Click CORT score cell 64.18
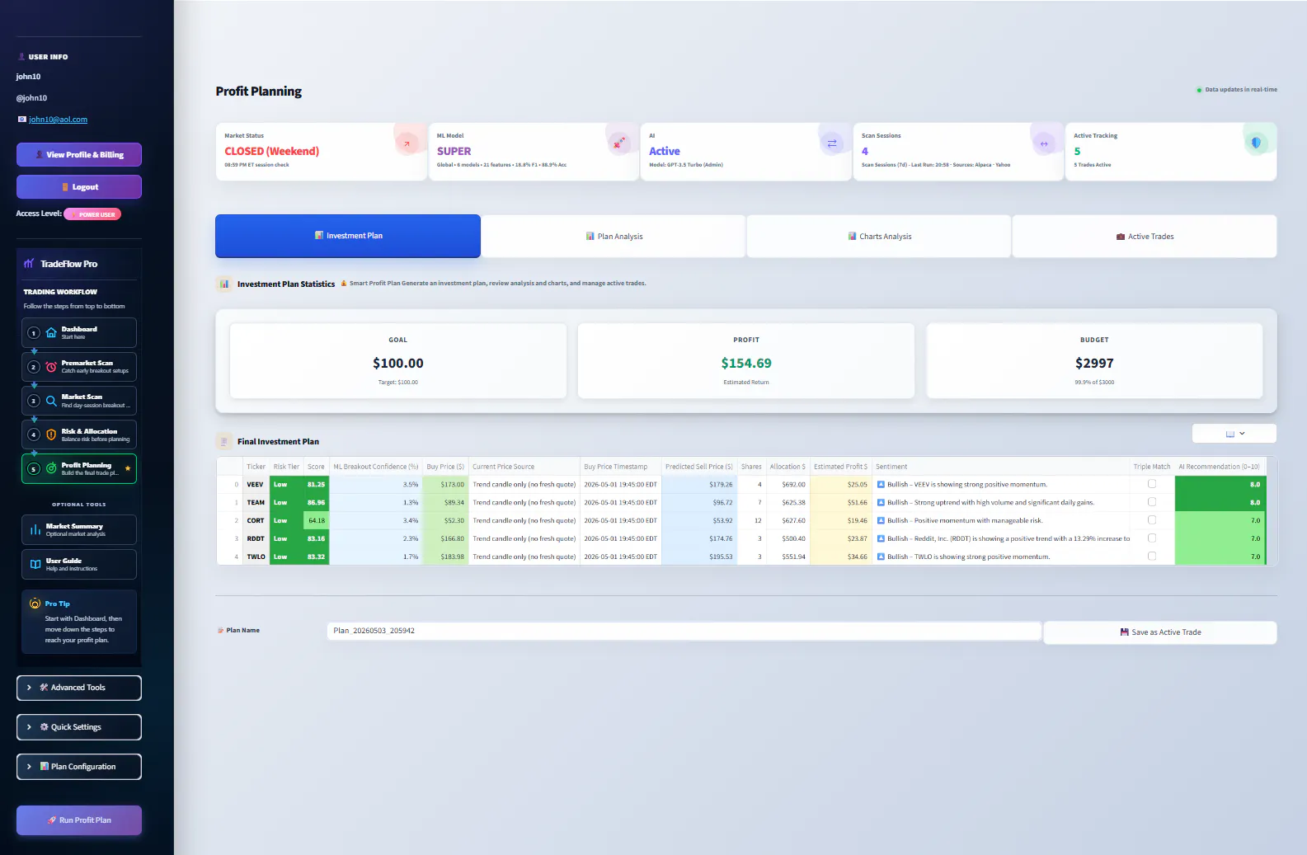Screen dimensions: 1307x855 [x=316, y=521]
